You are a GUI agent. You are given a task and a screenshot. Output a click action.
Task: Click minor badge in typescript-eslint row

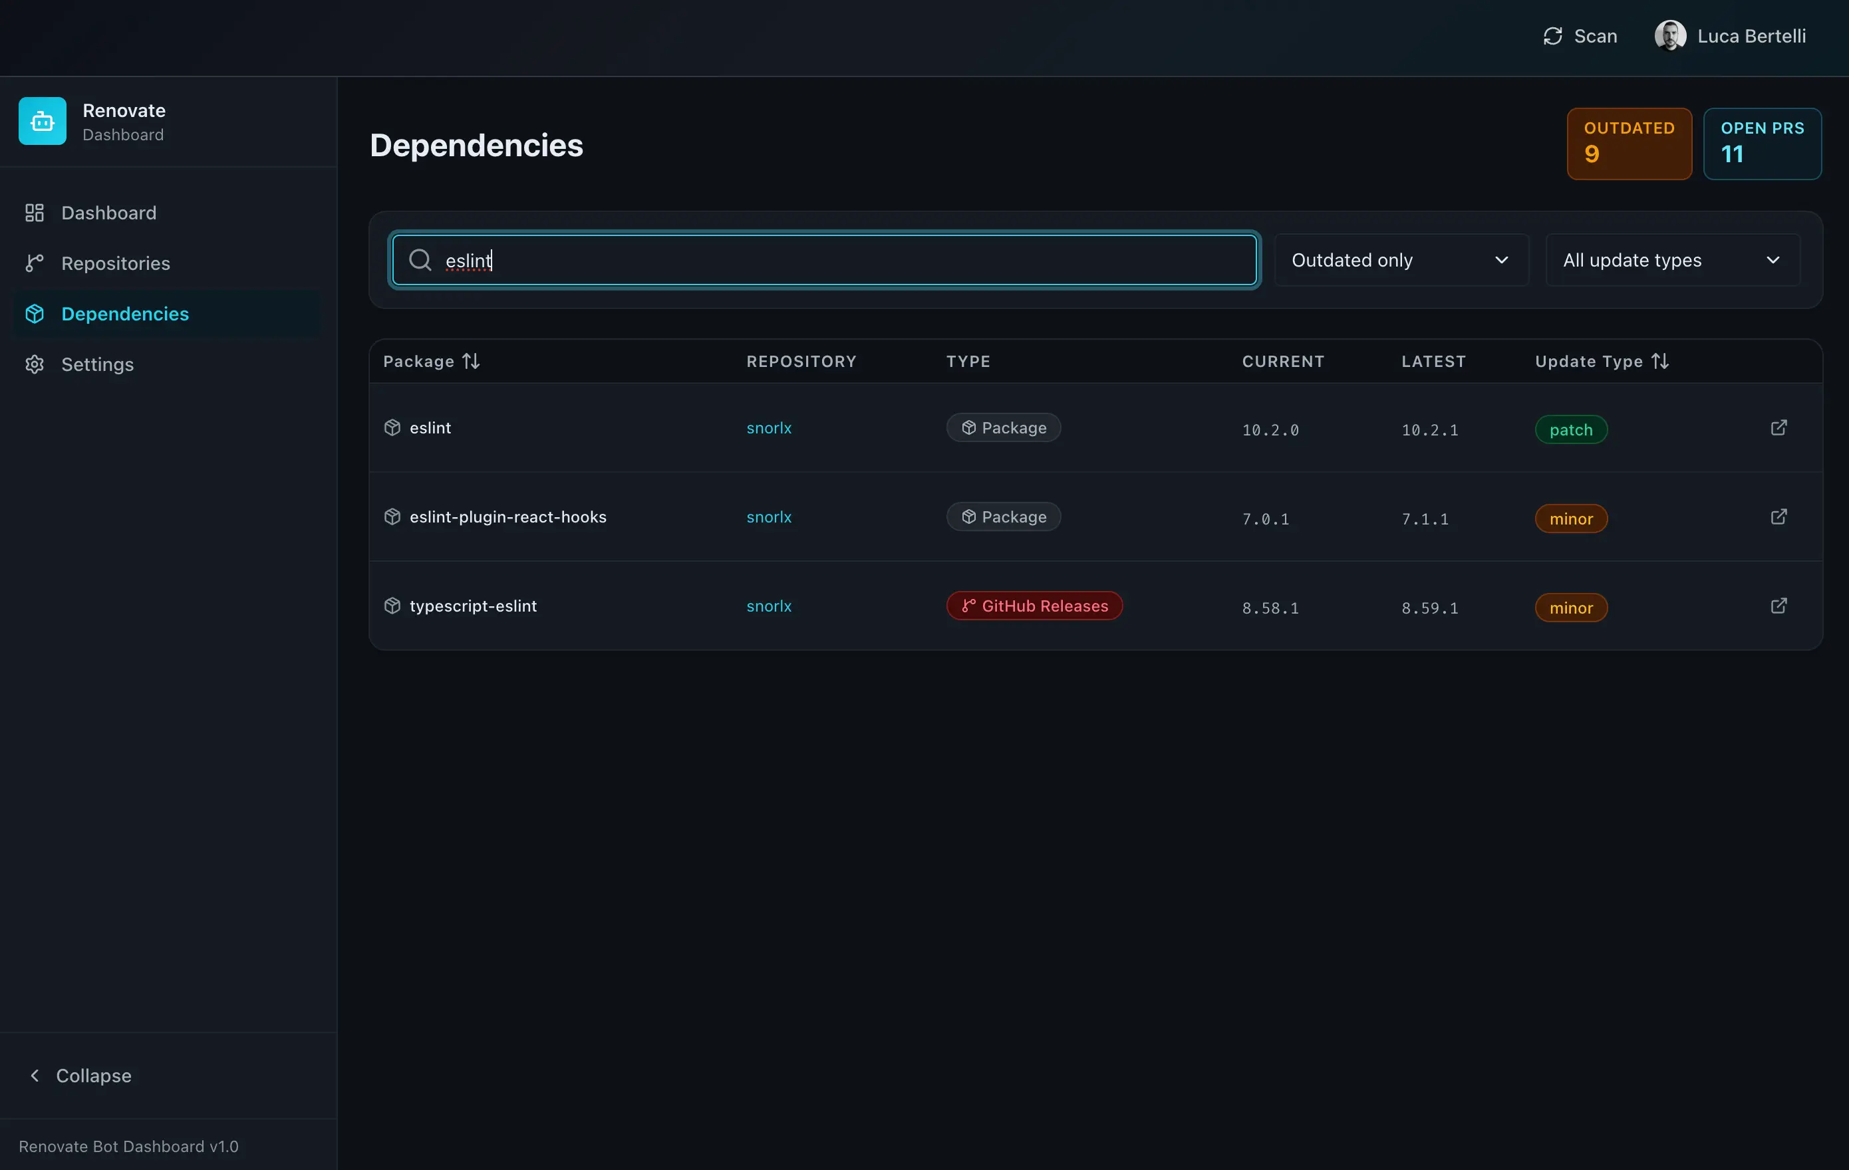click(1571, 608)
